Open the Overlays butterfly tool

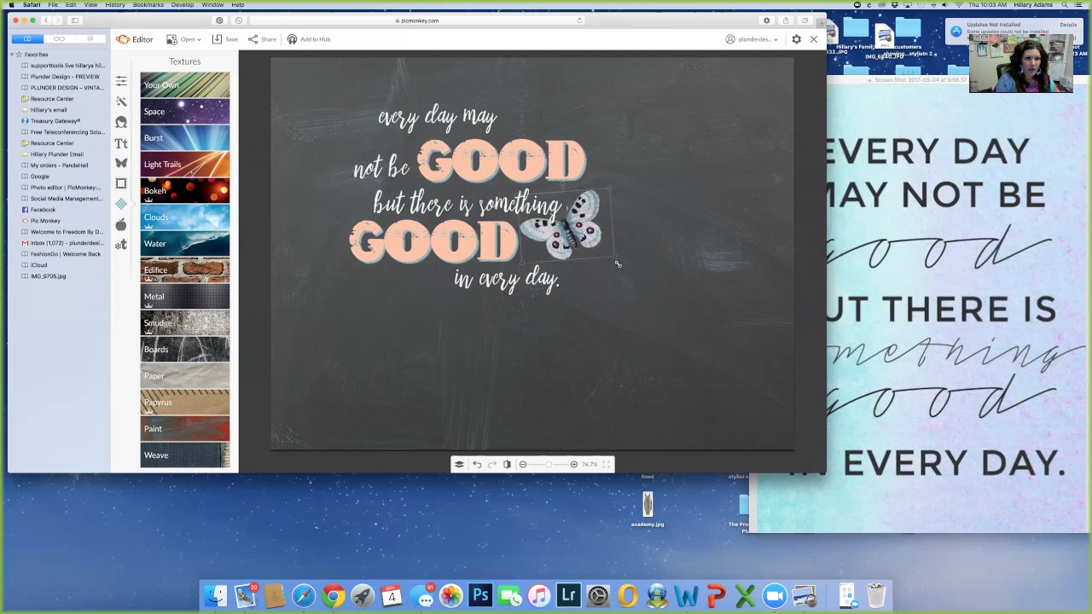tap(121, 163)
